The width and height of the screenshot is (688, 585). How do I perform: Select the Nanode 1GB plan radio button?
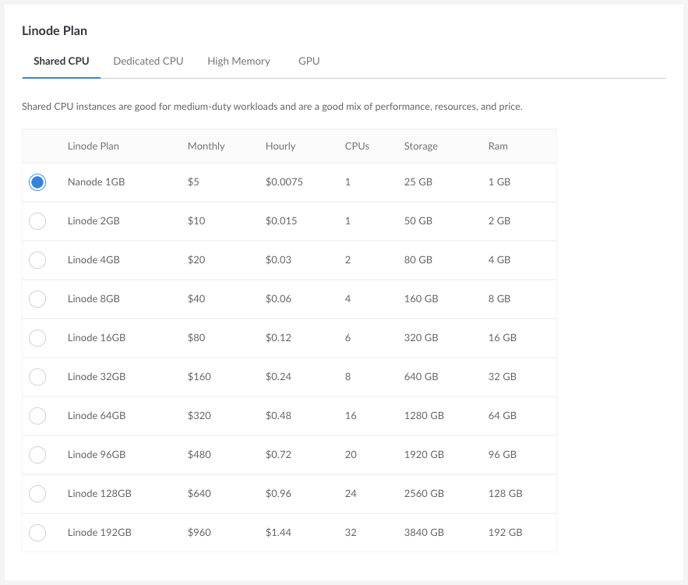point(37,181)
